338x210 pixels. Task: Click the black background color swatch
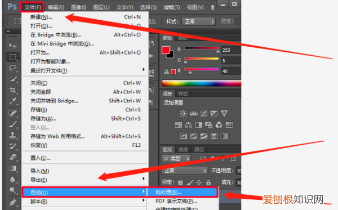(171, 56)
